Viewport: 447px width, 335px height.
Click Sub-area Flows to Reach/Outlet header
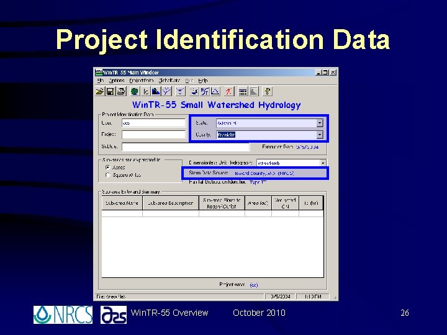pos(222,203)
